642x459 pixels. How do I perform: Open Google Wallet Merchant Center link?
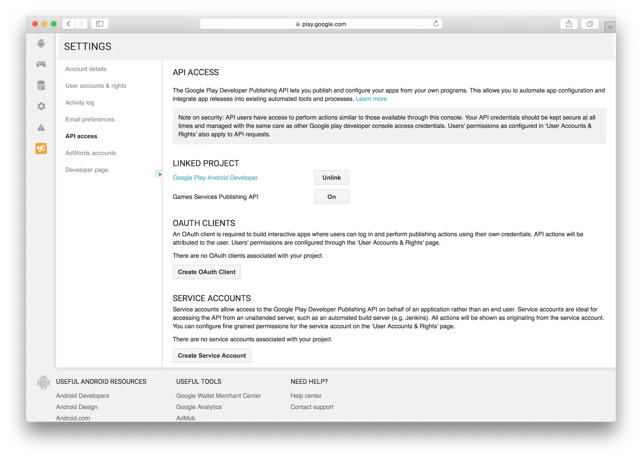(x=219, y=396)
